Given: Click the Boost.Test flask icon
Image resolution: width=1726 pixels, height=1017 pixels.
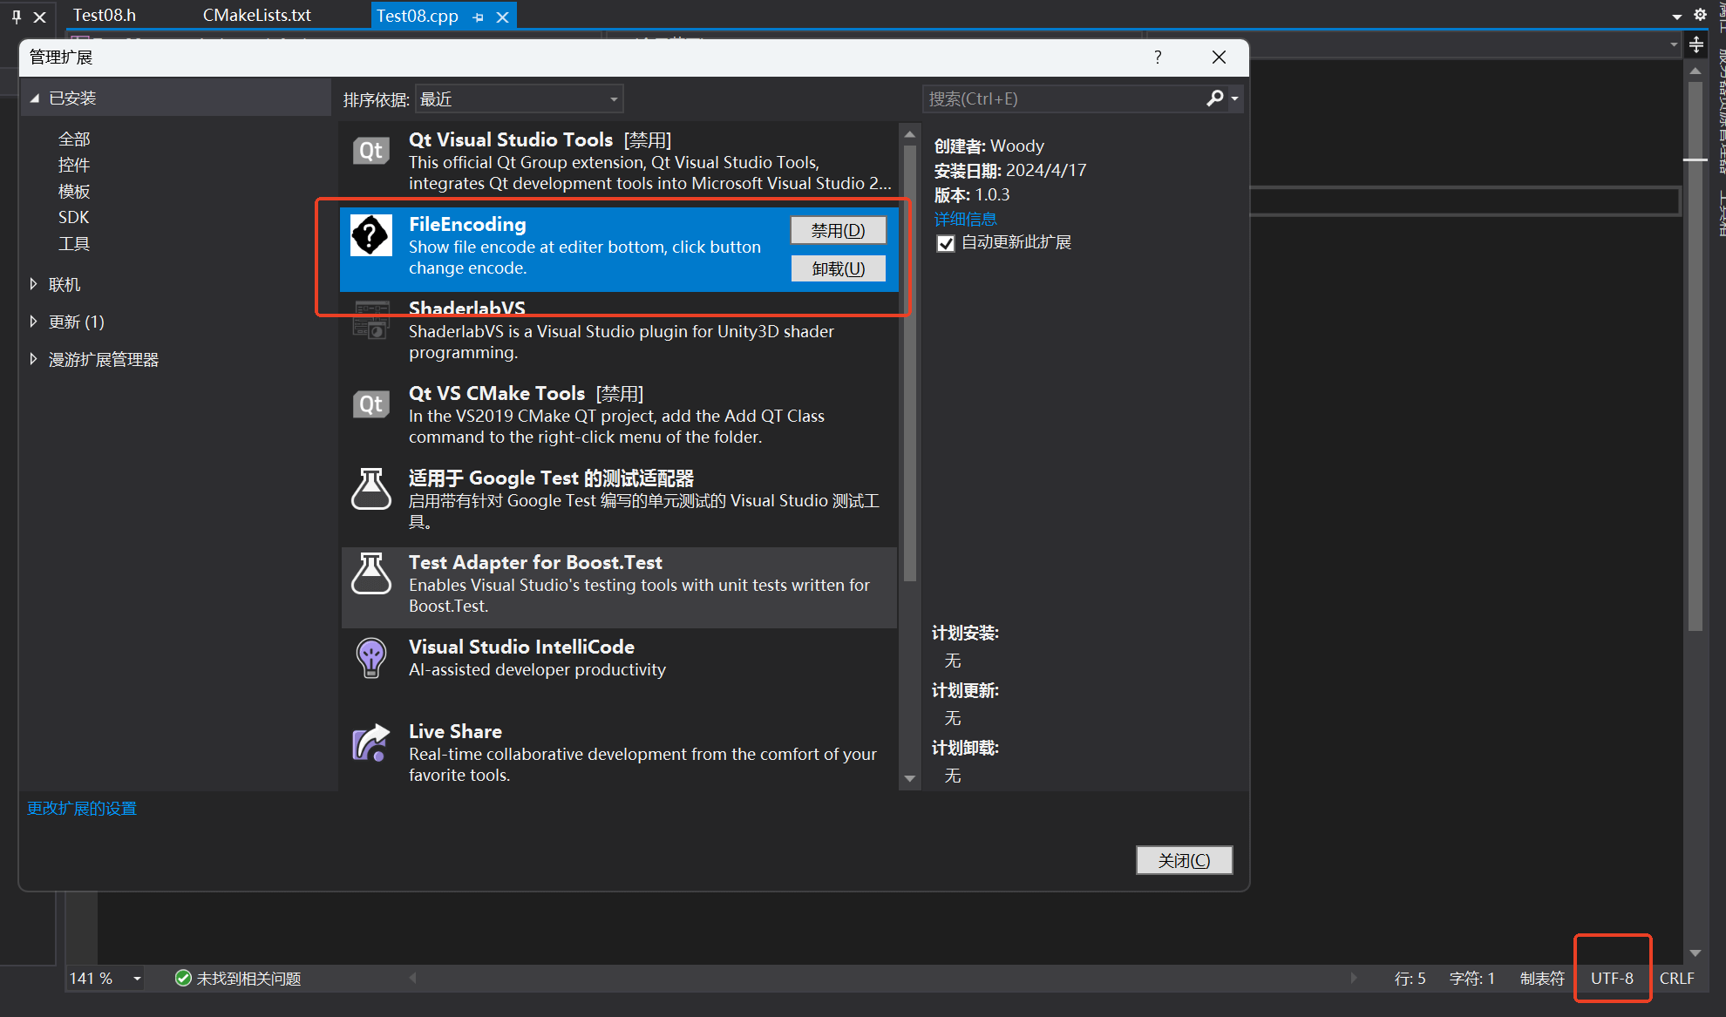Looking at the screenshot, I should click(x=370, y=573).
